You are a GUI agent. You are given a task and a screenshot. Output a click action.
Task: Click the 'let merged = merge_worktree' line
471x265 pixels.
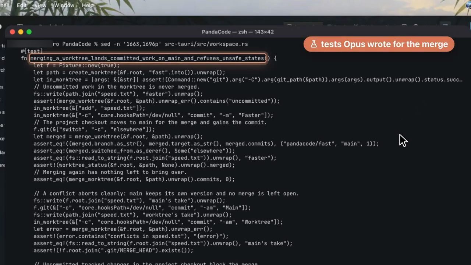click(x=118, y=137)
